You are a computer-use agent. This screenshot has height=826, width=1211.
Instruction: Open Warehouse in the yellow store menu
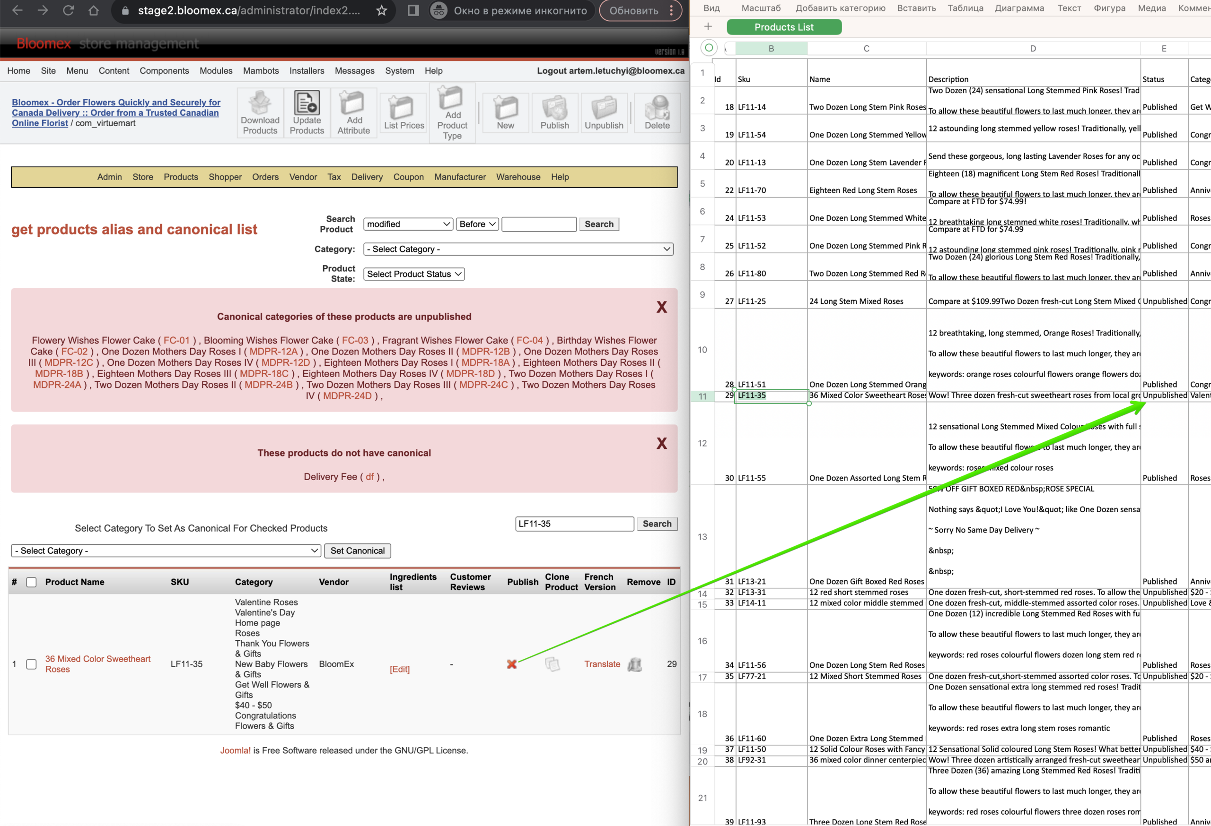pyautogui.click(x=518, y=177)
